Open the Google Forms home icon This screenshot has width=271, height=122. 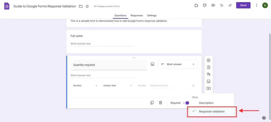(x=7, y=6)
